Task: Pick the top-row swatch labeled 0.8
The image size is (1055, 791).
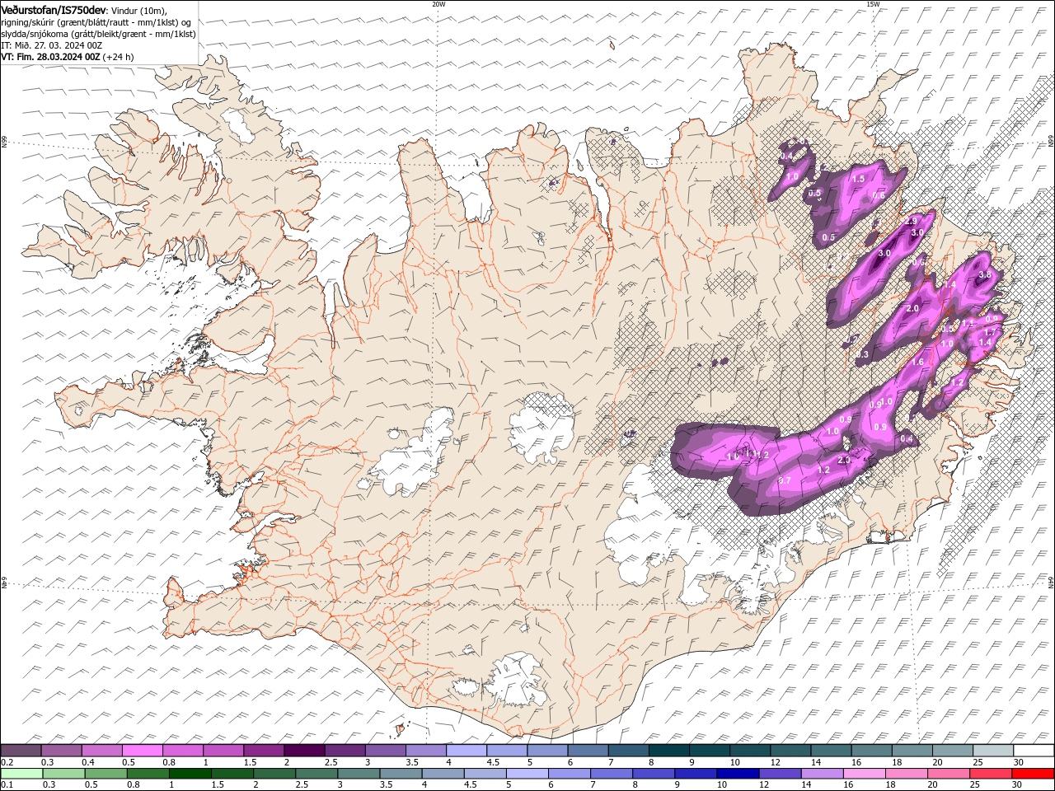Action: (x=183, y=751)
